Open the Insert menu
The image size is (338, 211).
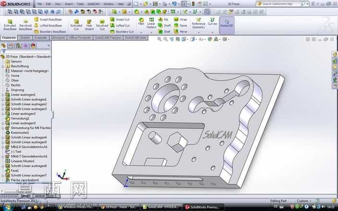pyautogui.click(x=69, y=4)
